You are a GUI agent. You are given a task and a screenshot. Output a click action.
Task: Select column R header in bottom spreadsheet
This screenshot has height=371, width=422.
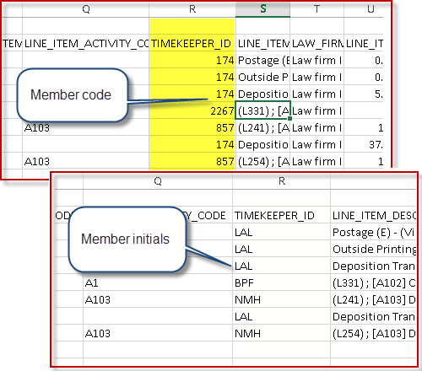pos(282,181)
